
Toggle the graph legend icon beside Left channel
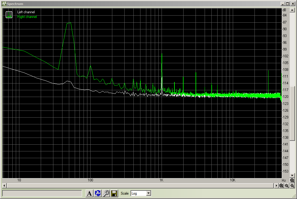click(x=9, y=15)
